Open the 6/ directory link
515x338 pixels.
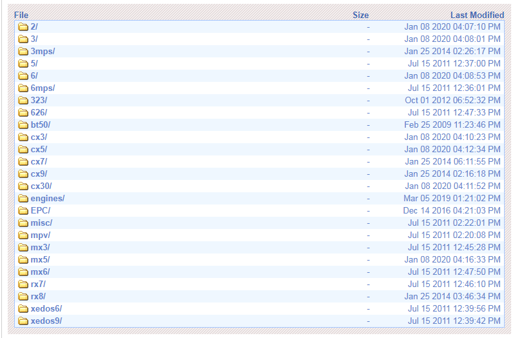tap(34, 76)
